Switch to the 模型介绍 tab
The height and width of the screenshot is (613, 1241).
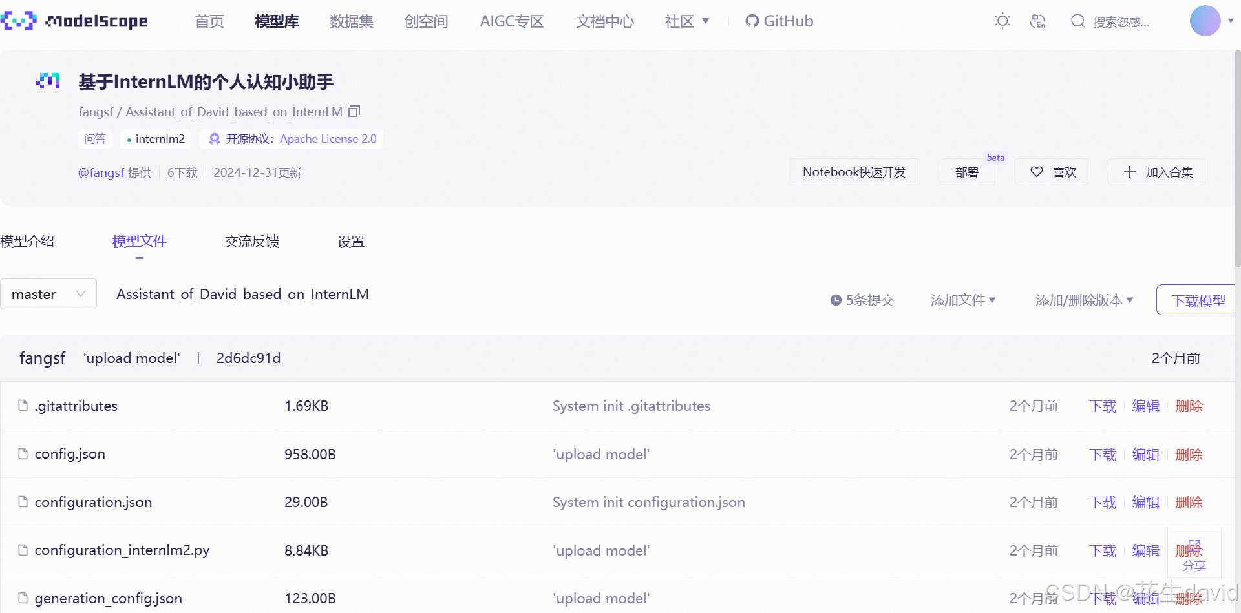[x=27, y=242]
